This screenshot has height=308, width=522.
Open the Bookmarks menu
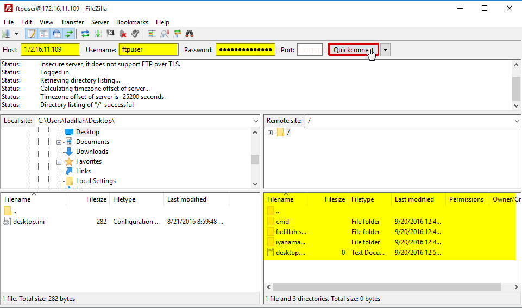coord(132,22)
